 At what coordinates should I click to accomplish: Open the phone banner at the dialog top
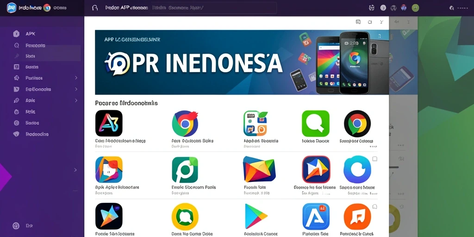tap(242, 62)
